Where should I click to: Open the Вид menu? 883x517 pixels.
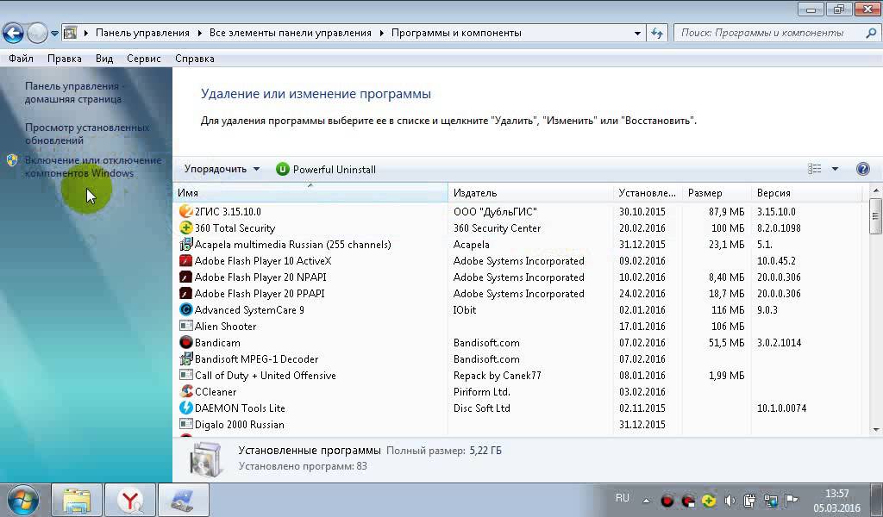[x=104, y=59]
